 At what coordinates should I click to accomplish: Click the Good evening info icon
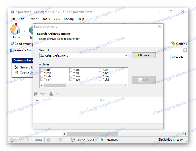(x=12, y=44)
